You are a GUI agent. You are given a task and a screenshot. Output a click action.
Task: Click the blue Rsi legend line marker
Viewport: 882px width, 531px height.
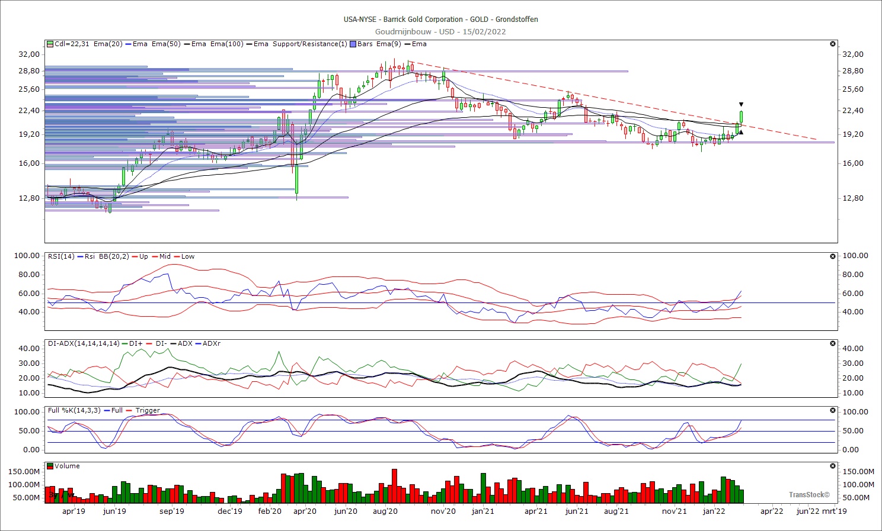pos(80,256)
